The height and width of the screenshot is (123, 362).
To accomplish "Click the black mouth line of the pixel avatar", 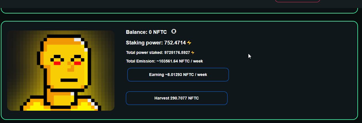I will click(69, 80).
